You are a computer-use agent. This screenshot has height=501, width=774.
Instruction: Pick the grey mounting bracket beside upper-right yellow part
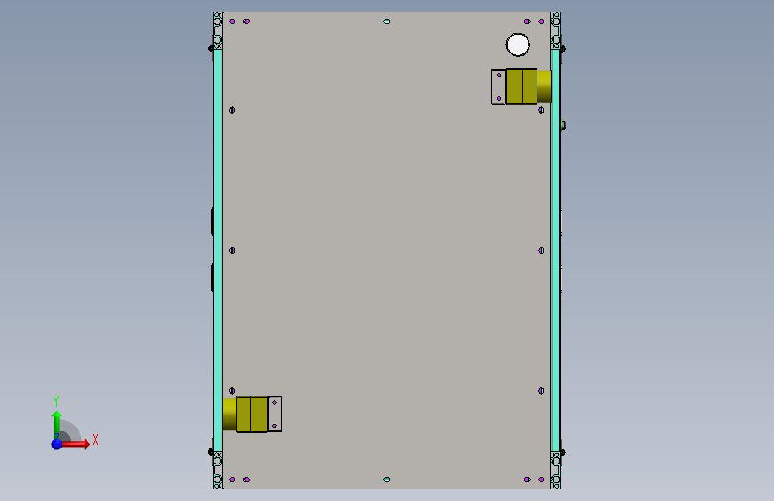click(498, 86)
